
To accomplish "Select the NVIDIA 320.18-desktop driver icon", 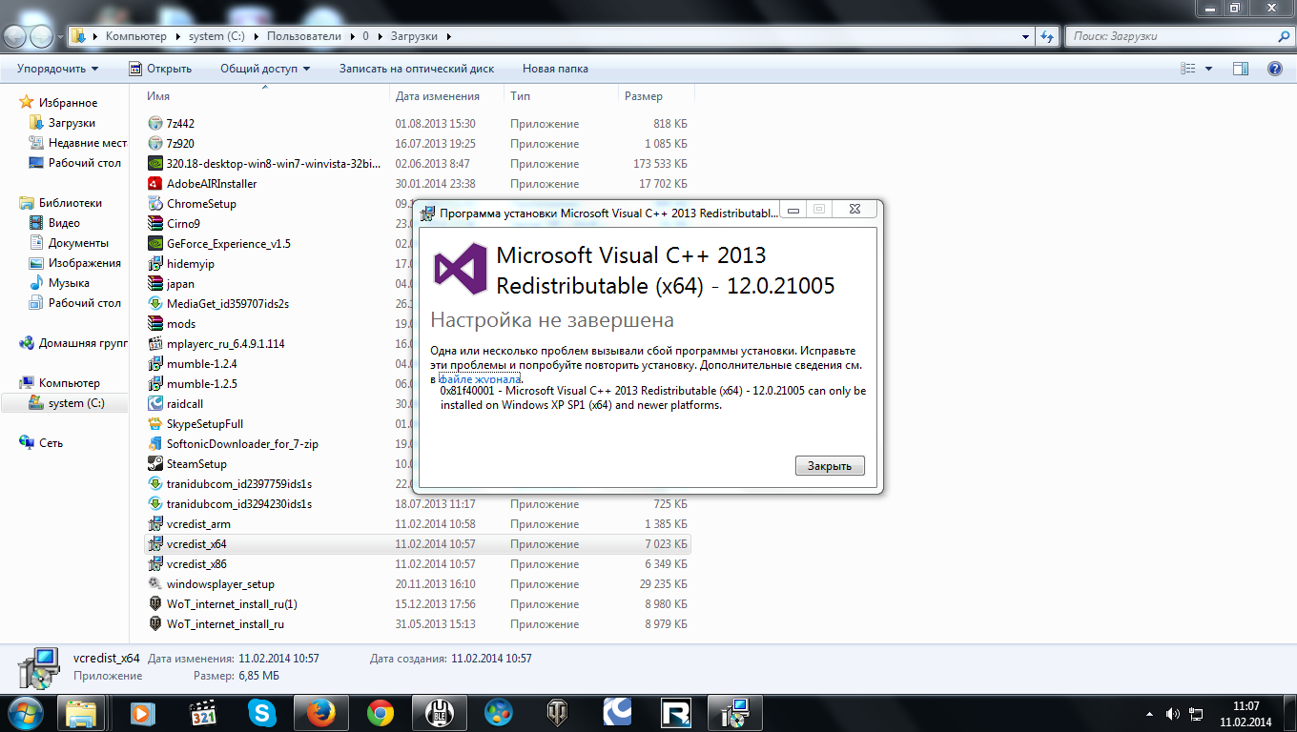I will click(x=156, y=163).
